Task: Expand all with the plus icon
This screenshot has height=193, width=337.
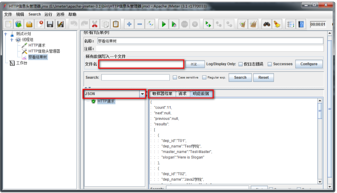Action: (129, 24)
